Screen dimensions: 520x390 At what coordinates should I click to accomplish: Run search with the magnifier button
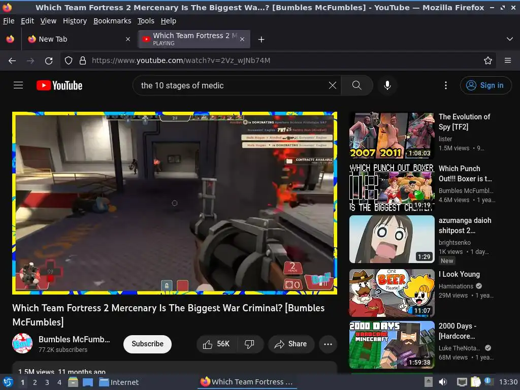[357, 85]
